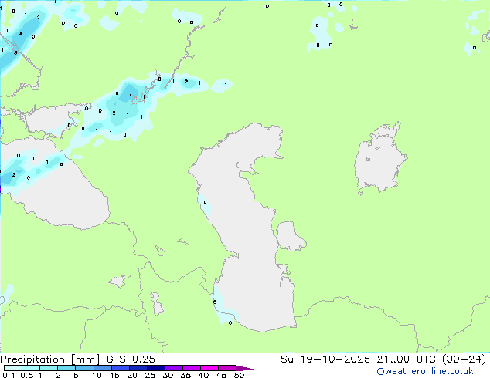The width and height of the screenshot is (490, 378).
Task: Select the 2–5 mm legend color swatch
Action: click(66, 368)
